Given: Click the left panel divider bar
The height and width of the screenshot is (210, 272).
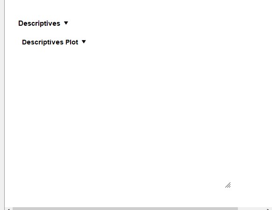Looking at the screenshot, I should coord(2,104).
